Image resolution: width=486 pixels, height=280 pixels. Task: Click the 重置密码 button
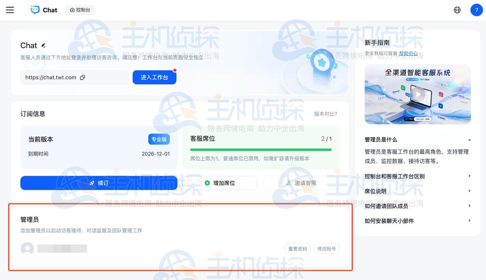[x=298, y=249]
